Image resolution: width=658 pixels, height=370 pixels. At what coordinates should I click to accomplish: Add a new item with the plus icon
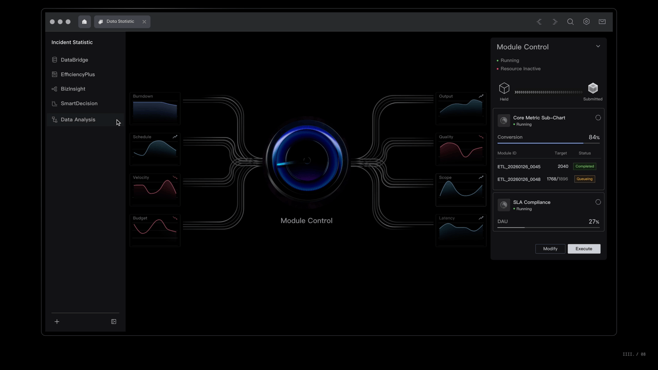57,322
